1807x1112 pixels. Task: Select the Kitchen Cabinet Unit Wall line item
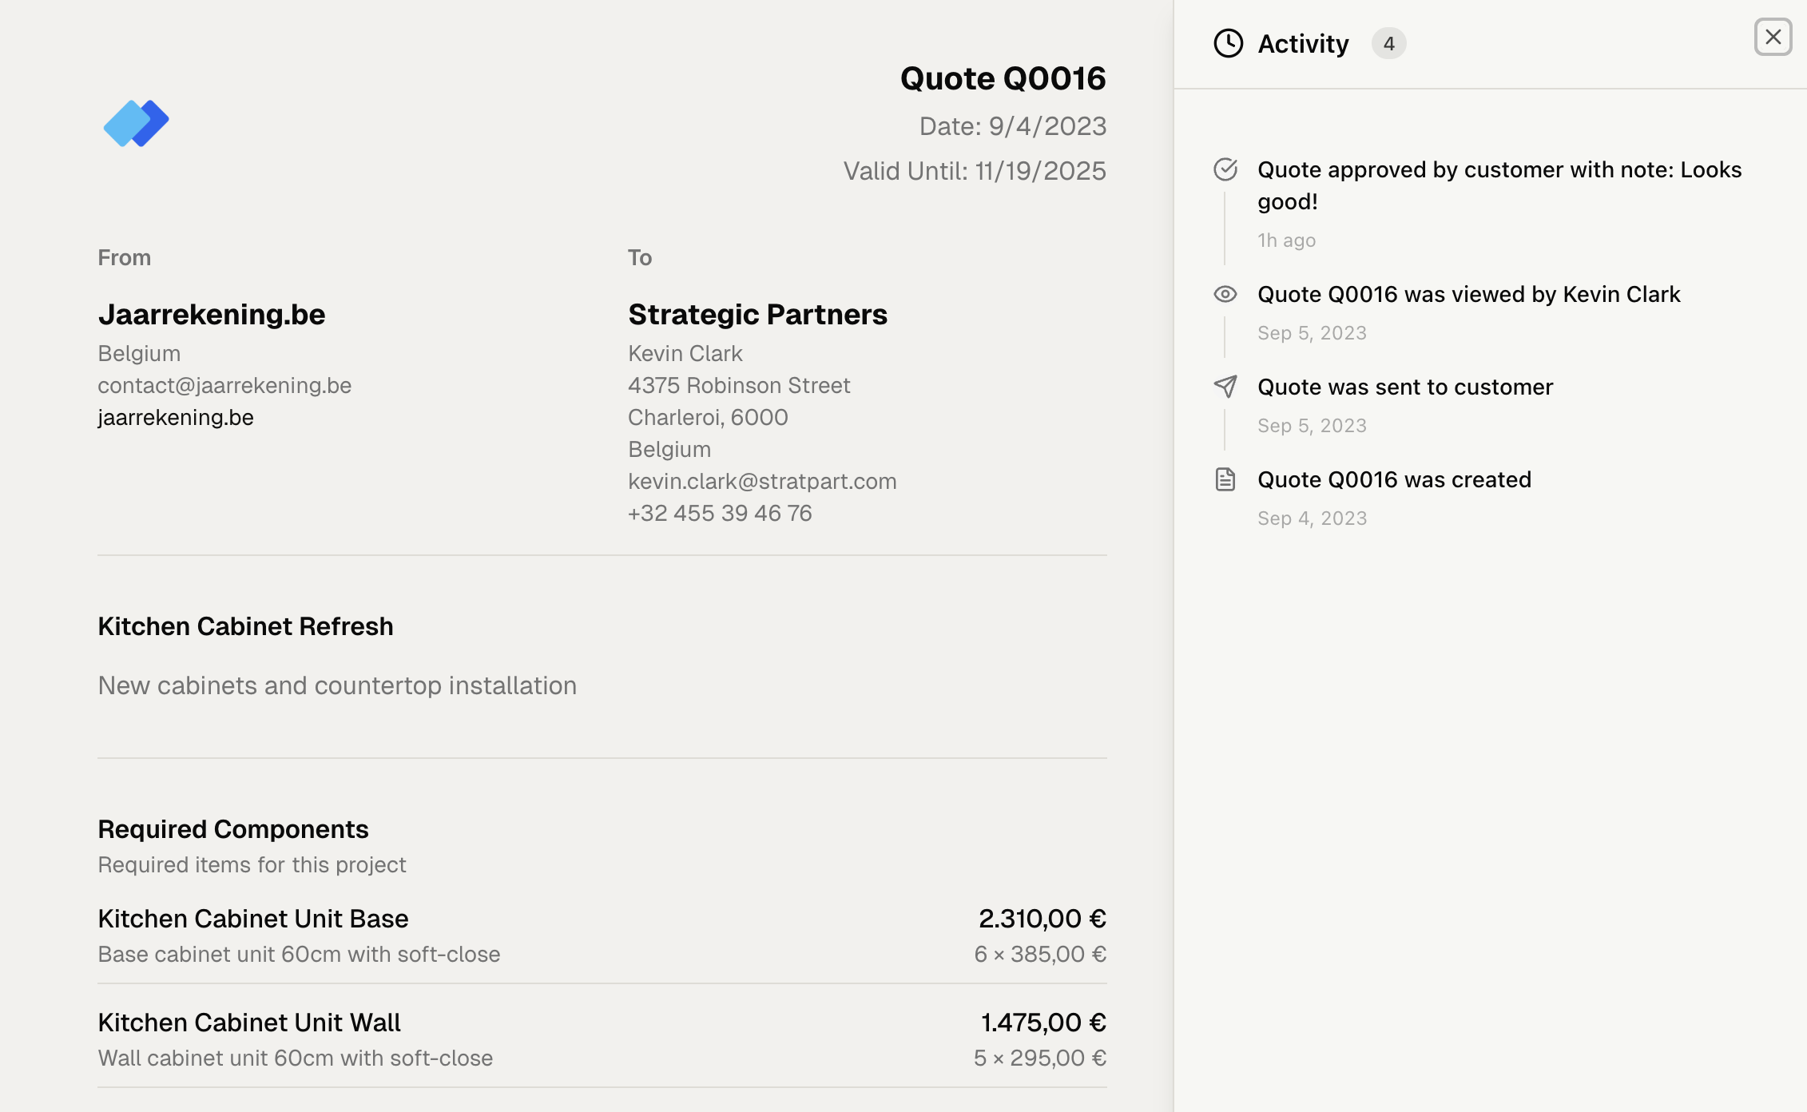click(x=249, y=1023)
